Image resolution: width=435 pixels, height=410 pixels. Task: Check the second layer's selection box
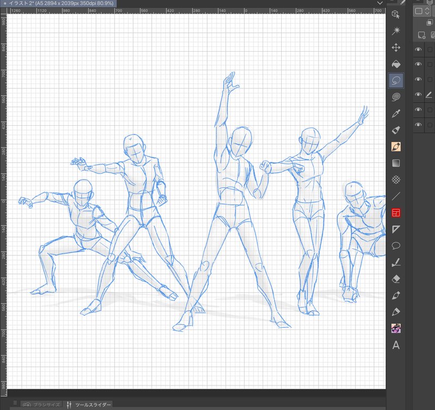[x=430, y=64]
